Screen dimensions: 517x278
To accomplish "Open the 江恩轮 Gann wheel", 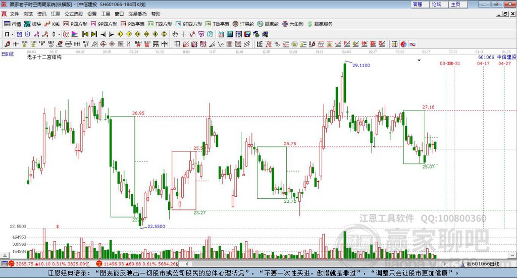I will (x=243, y=24).
